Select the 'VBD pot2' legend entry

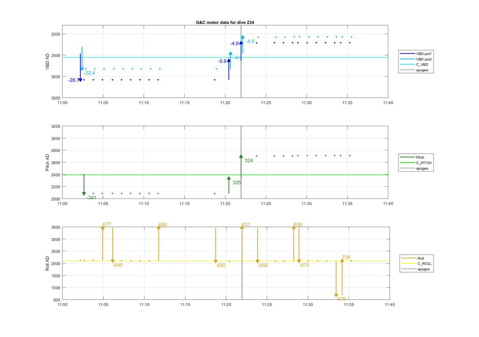pyautogui.click(x=416, y=59)
